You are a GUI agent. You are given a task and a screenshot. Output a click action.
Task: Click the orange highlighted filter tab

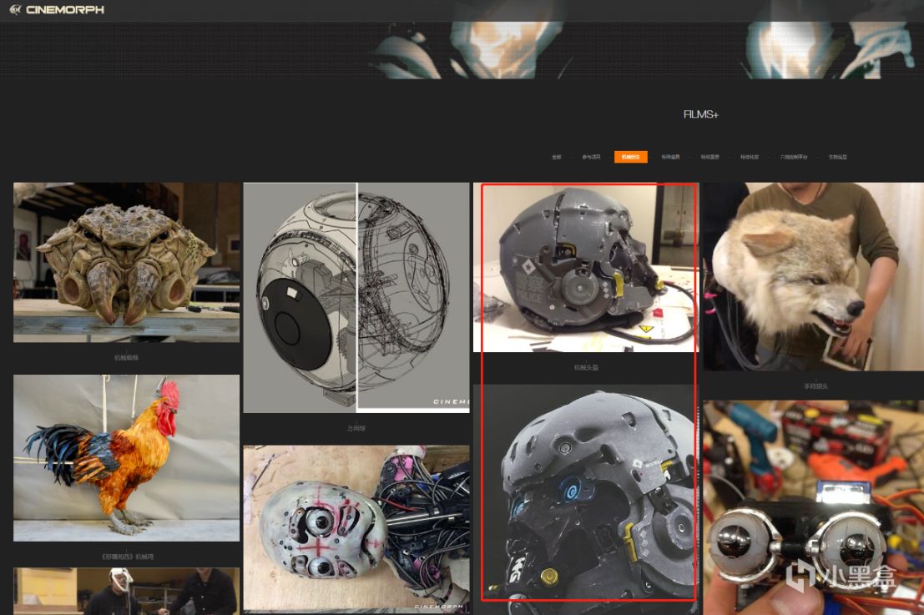[x=630, y=157]
